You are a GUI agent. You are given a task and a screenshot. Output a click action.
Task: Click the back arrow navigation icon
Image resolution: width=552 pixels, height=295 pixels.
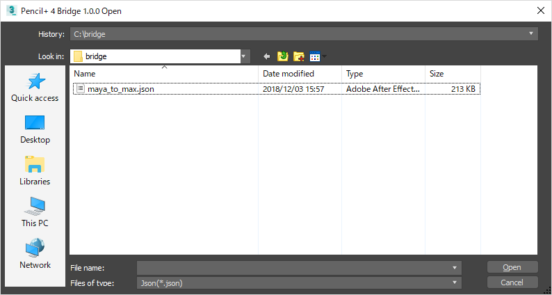point(266,56)
